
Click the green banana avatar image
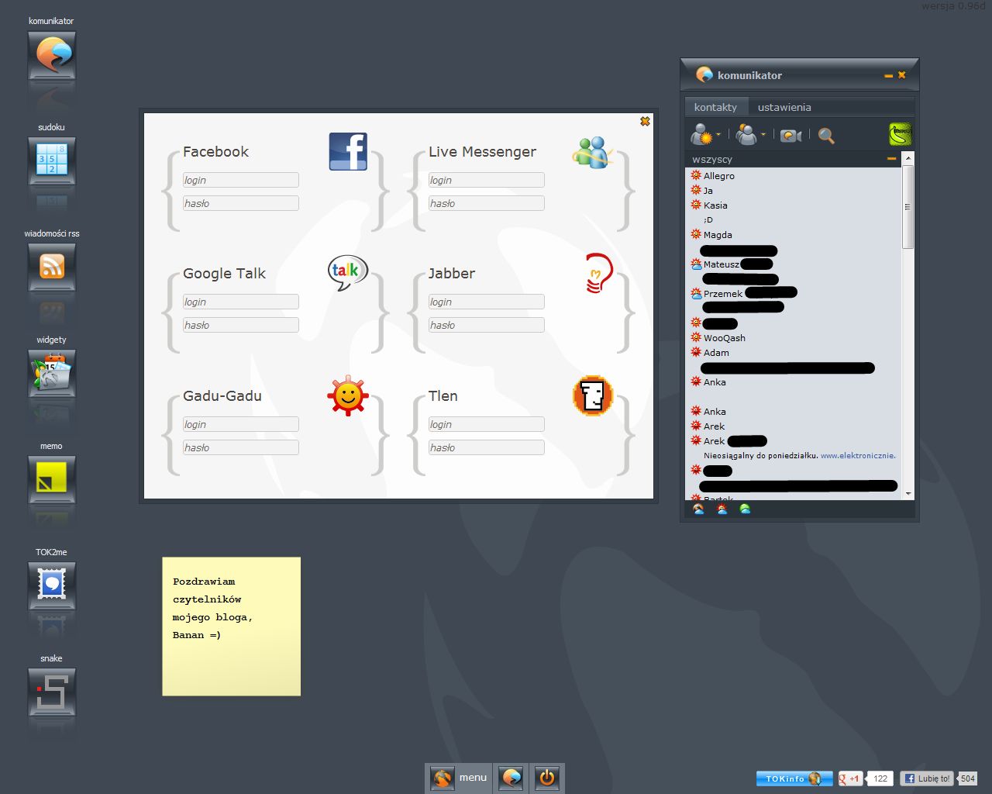tap(900, 134)
